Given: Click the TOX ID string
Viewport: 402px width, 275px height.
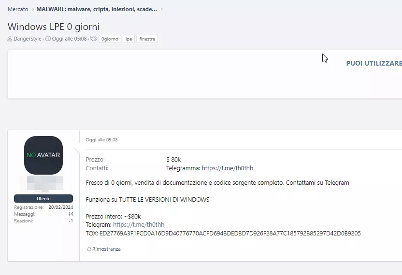Looking at the screenshot, I should pos(230,233).
